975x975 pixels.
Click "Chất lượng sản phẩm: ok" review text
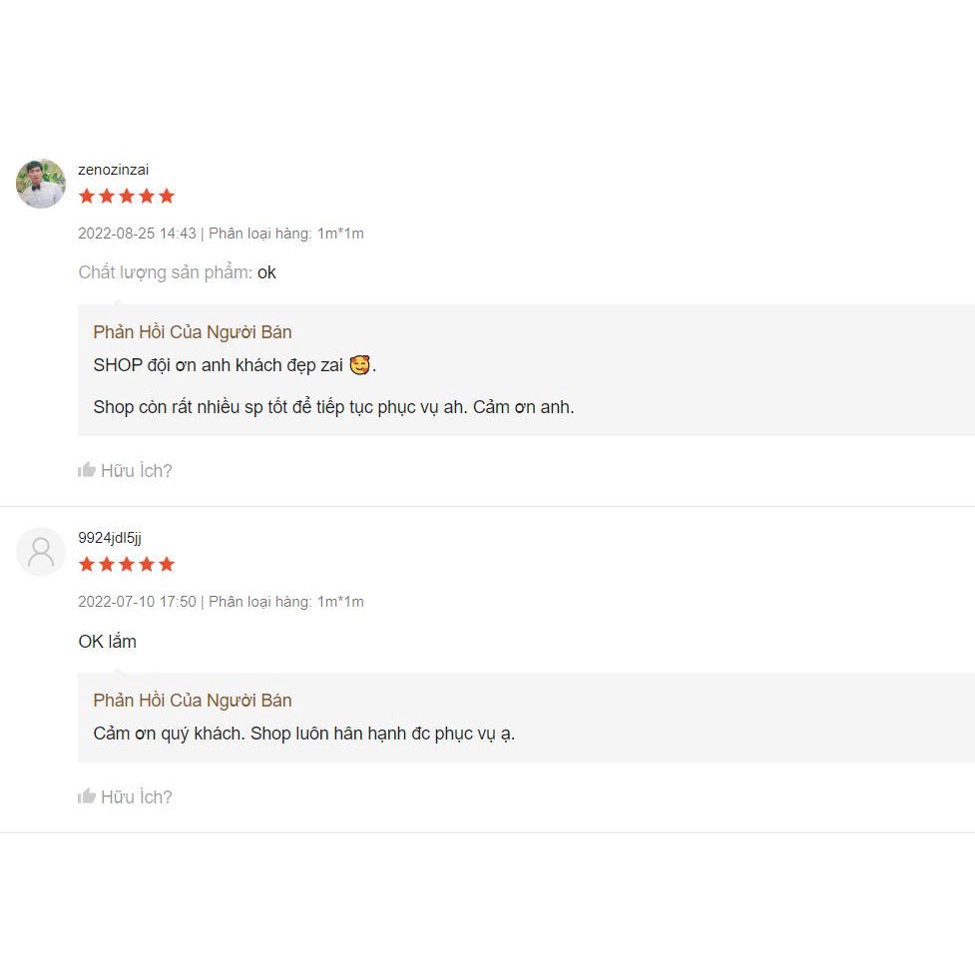pos(178,272)
